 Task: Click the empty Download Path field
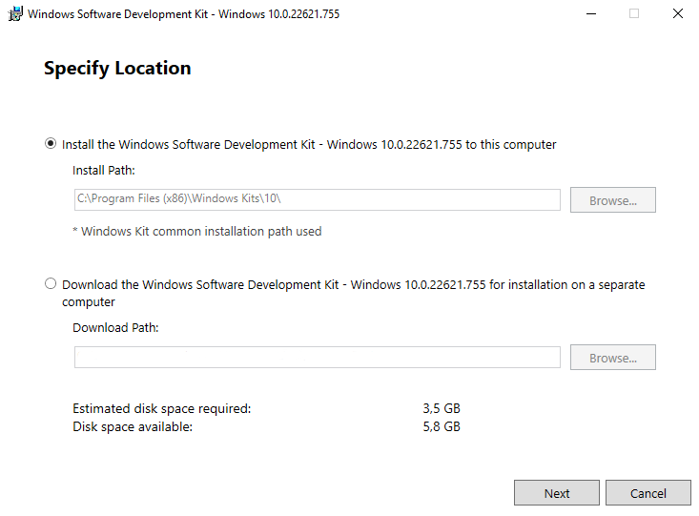pos(317,357)
